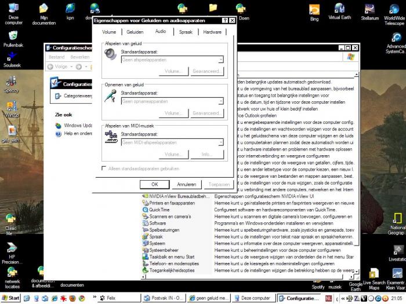Launch the Bing desktop shortcut

click(x=314, y=13)
